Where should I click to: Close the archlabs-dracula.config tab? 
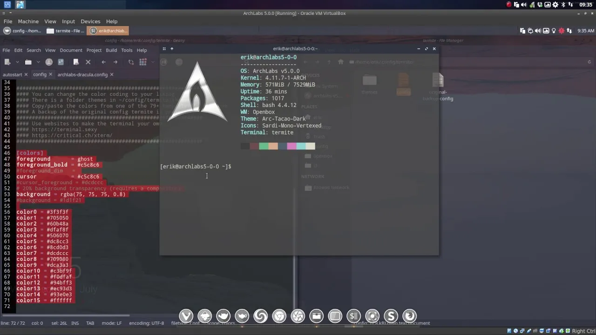111,74
